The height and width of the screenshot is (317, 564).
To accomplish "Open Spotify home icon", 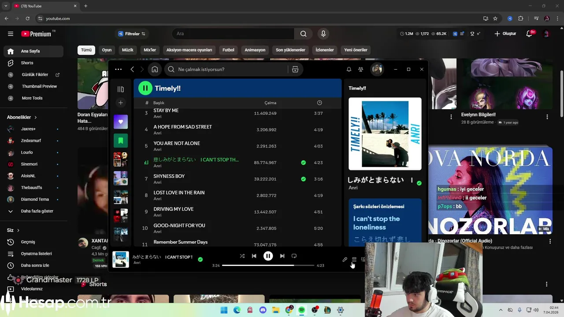I will pos(155,69).
